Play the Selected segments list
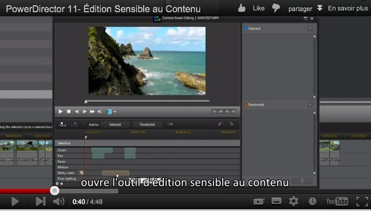371x211 pixels. coord(310,28)
